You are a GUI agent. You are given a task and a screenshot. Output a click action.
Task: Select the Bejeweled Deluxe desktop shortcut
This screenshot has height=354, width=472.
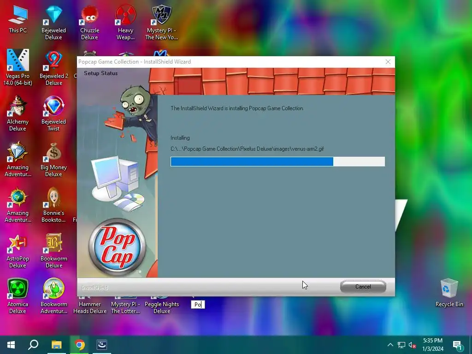pyautogui.click(x=53, y=23)
